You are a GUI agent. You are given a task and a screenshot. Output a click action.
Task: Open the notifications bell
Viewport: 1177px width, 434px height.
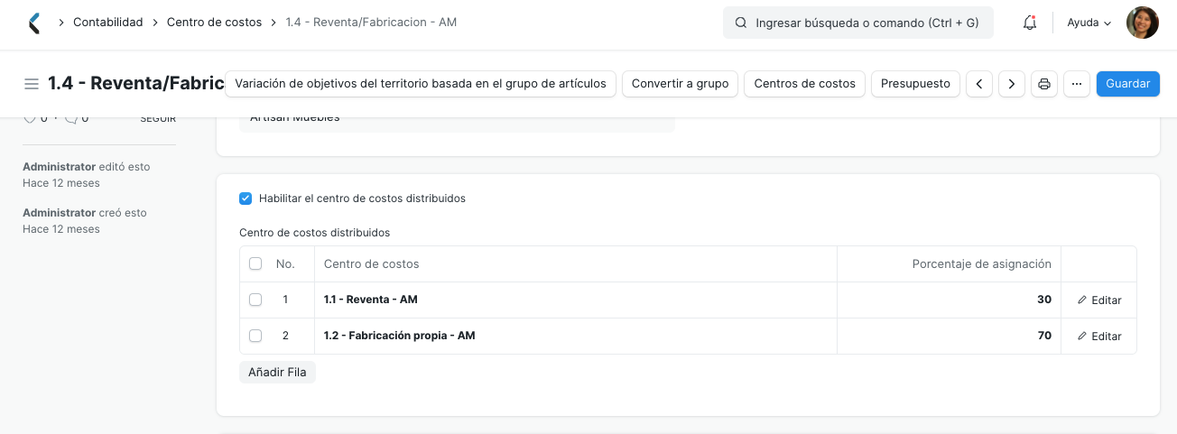tap(1030, 23)
